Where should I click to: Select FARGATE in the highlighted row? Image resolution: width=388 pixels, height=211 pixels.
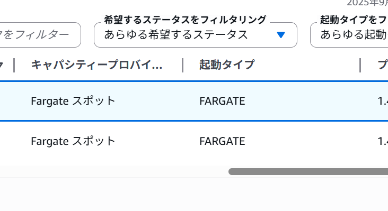pyautogui.click(x=222, y=101)
